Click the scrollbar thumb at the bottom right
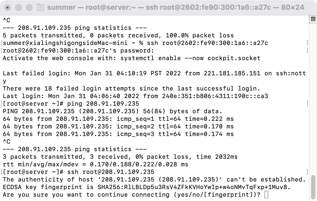 coord(313,188)
